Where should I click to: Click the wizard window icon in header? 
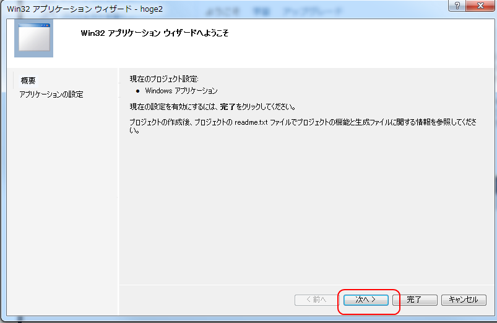(33, 38)
